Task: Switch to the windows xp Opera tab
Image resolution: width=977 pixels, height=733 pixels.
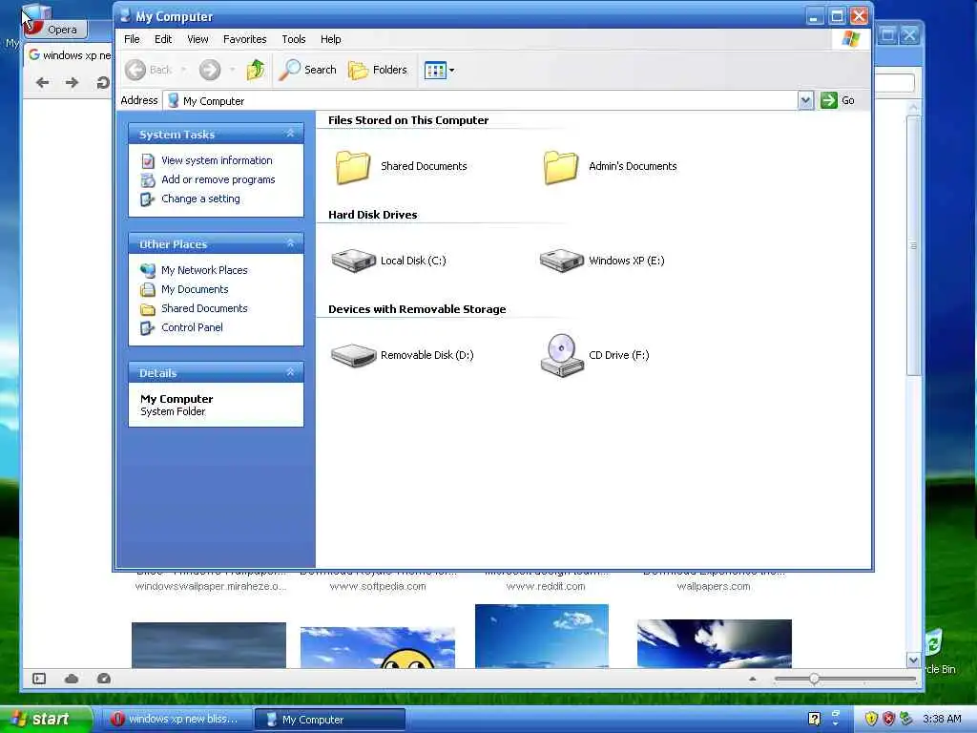Action: click(69, 55)
